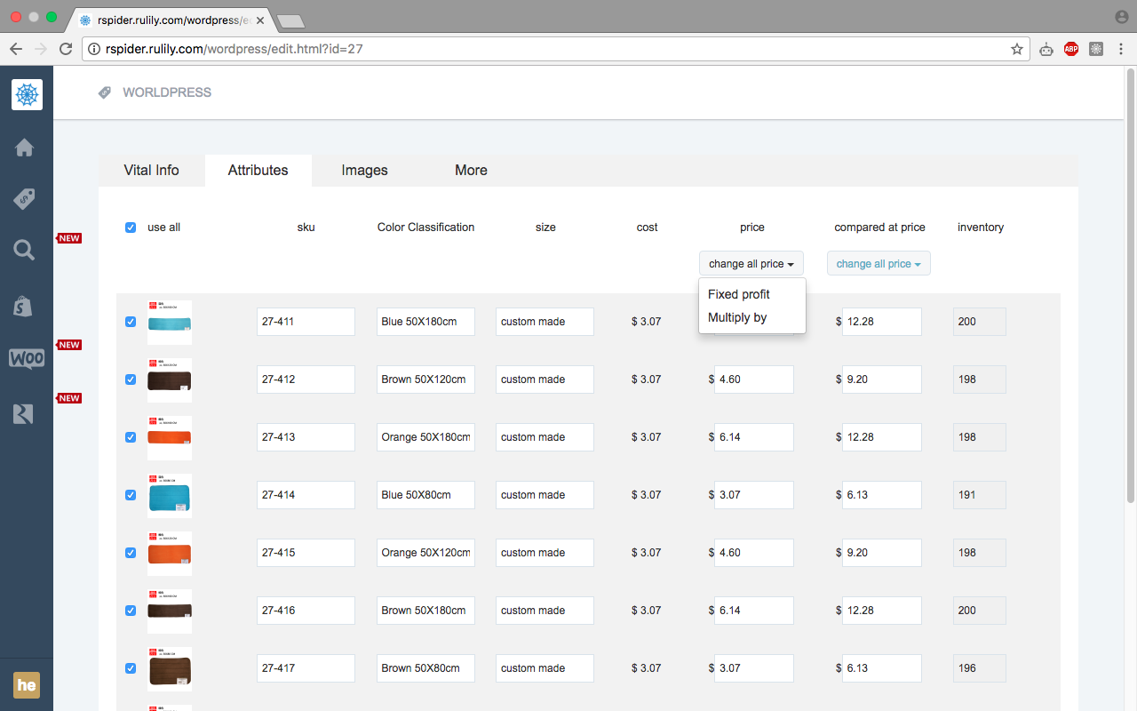The height and width of the screenshot is (711, 1137).
Task: Click the blue product thumbnail for sku 27-411
Action: 169,323
